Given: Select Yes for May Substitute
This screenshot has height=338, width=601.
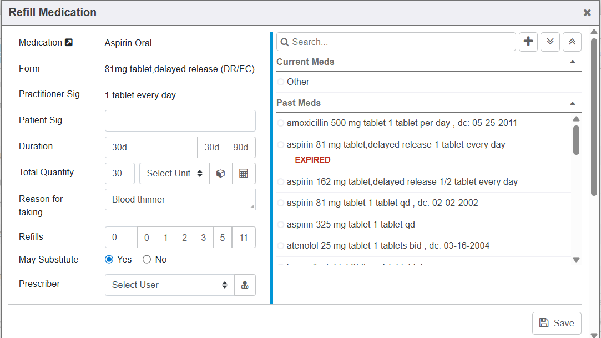Looking at the screenshot, I should [109, 259].
